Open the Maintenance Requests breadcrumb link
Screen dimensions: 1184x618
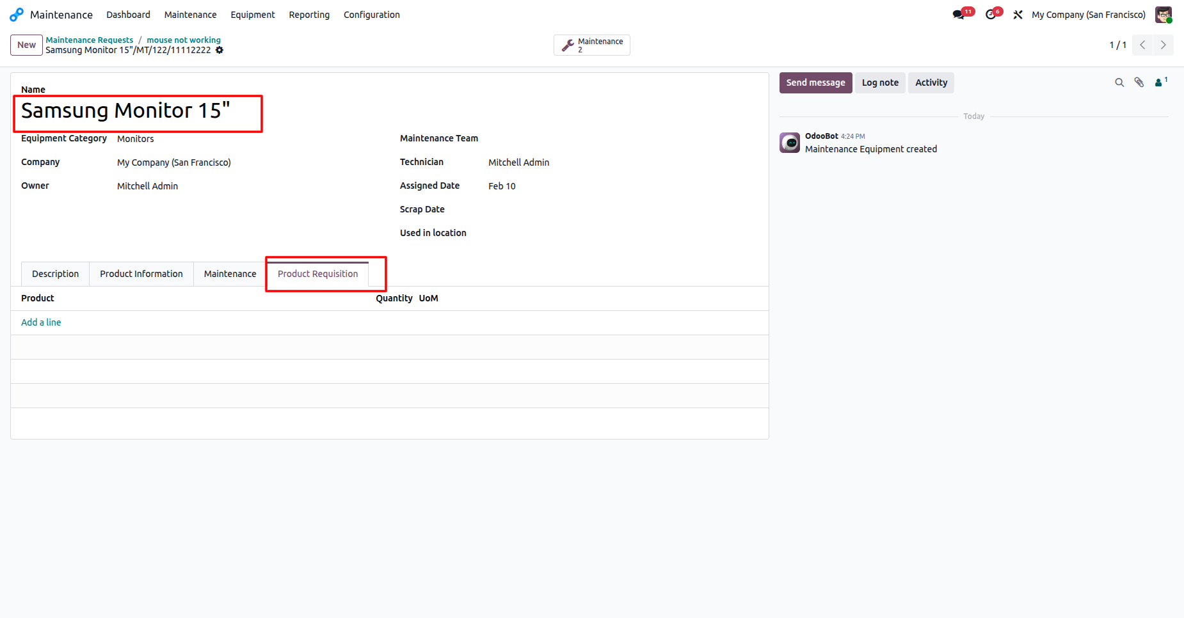click(x=90, y=40)
